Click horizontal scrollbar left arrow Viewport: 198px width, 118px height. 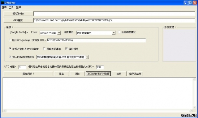click(5, 111)
